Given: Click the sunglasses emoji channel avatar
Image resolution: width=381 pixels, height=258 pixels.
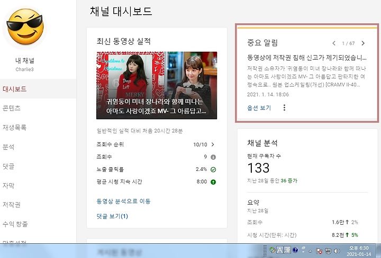Looking at the screenshot, I should 25,27.
